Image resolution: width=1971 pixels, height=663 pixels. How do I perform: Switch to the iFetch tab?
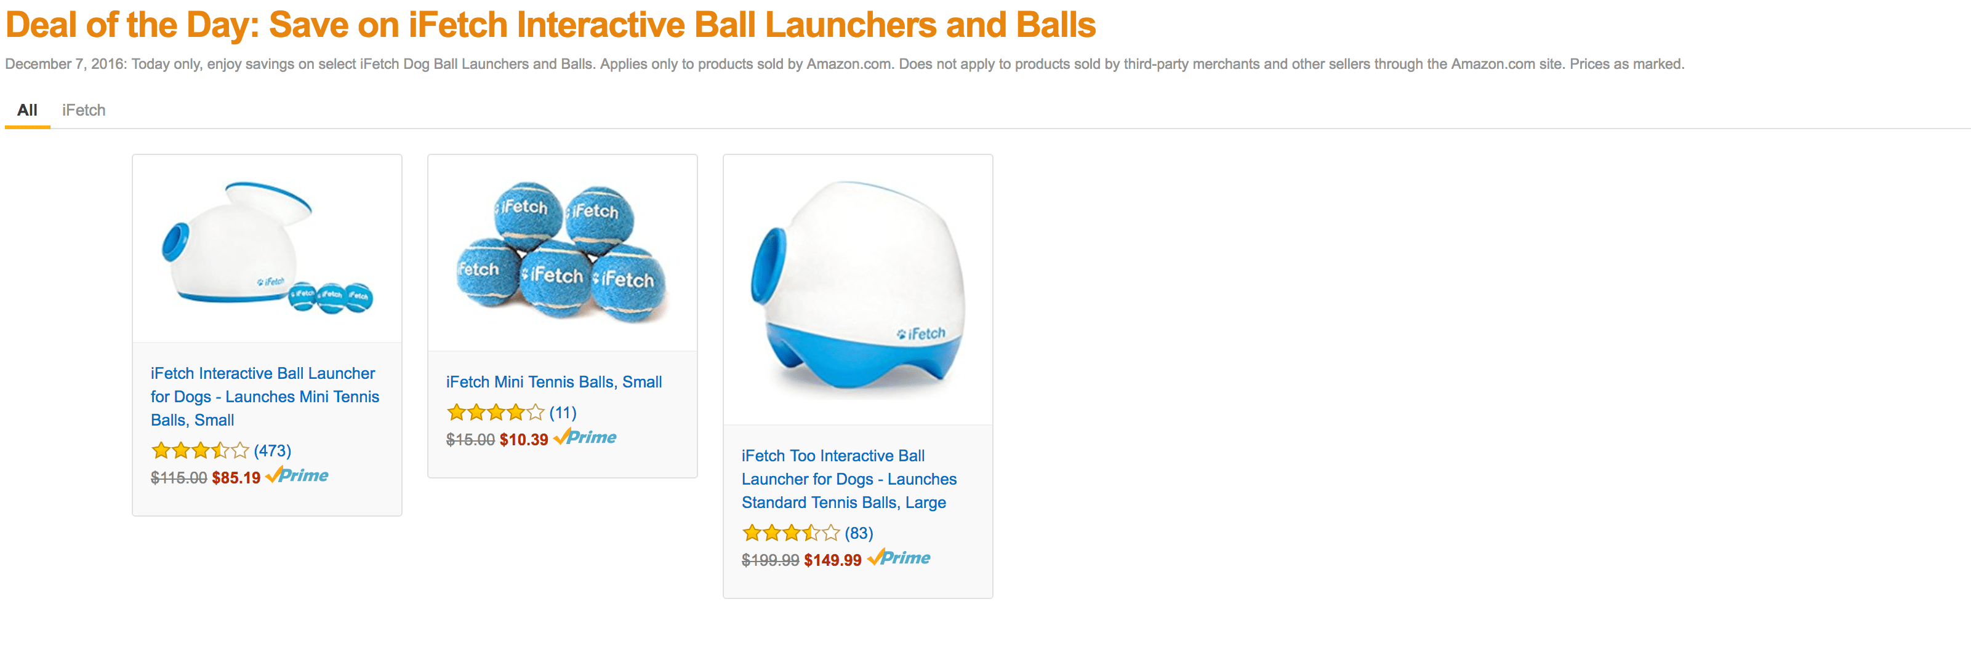[82, 109]
